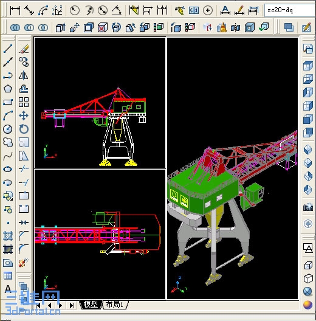Apply Intersect to solids

[x=43, y=27]
